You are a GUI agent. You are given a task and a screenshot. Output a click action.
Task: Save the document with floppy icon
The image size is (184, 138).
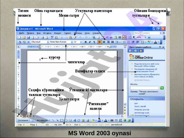pos(28,38)
